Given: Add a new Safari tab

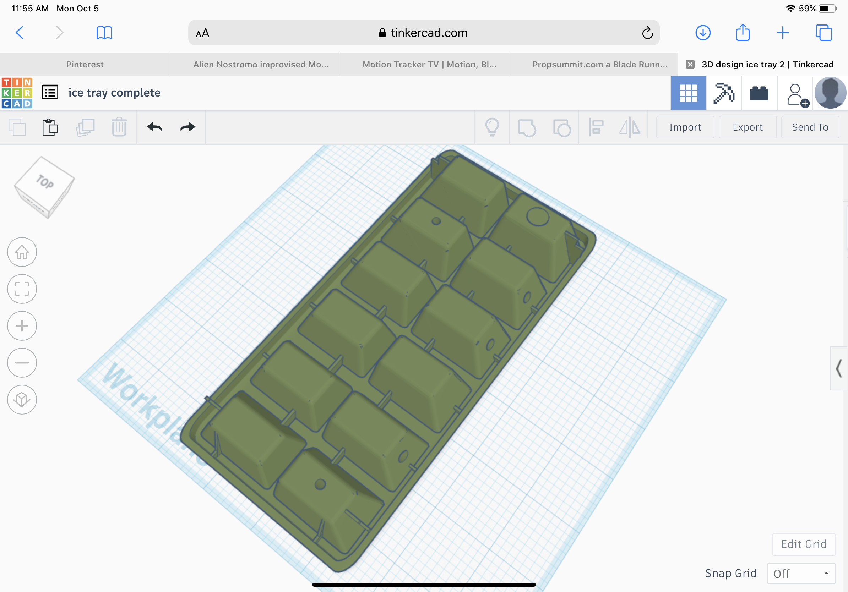Looking at the screenshot, I should (783, 33).
